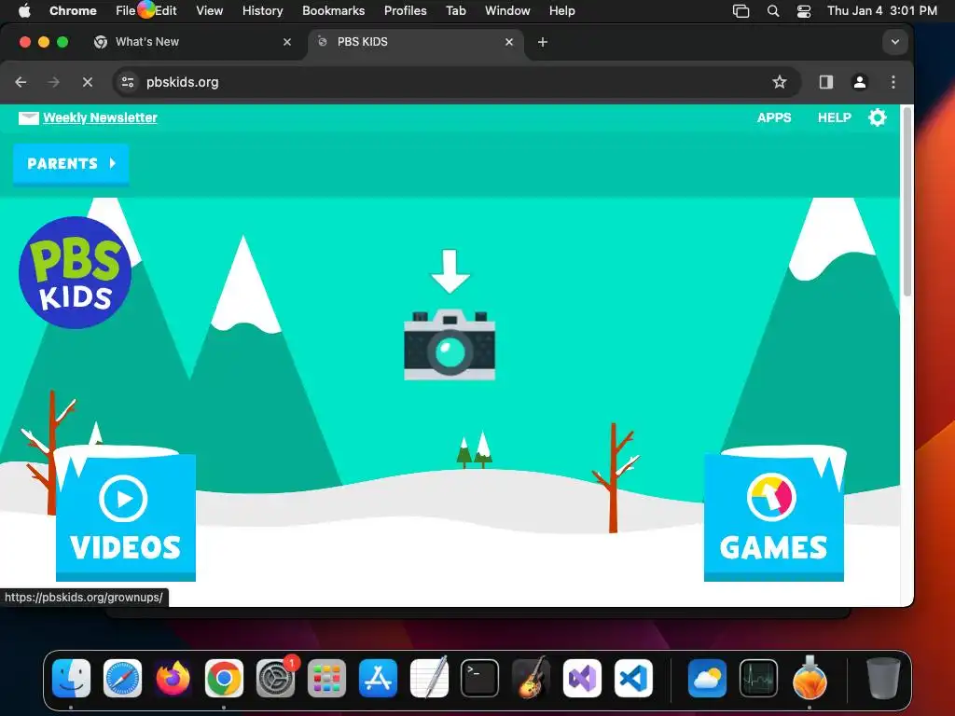
Task: Open the Profiles menu
Action: pyautogui.click(x=405, y=11)
